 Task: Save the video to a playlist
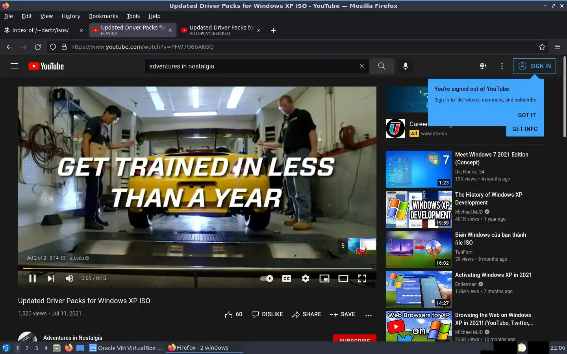[343, 315]
